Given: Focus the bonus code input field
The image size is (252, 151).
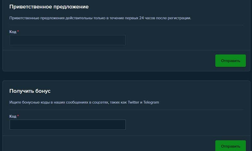Looking at the screenshot, I should coord(67,125).
